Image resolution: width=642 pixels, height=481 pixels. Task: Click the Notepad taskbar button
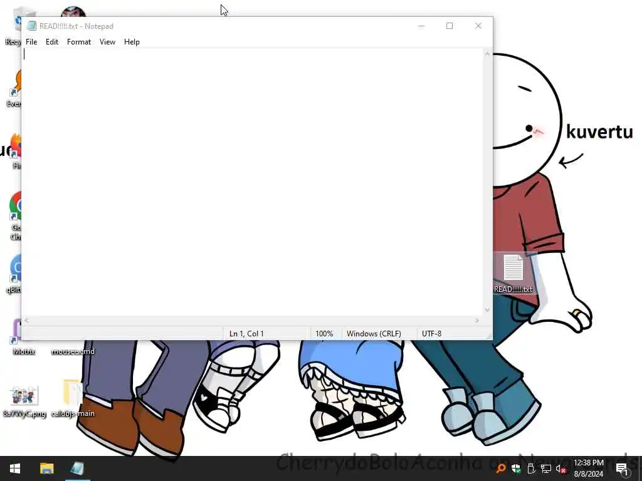pyautogui.click(x=77, y=468)
